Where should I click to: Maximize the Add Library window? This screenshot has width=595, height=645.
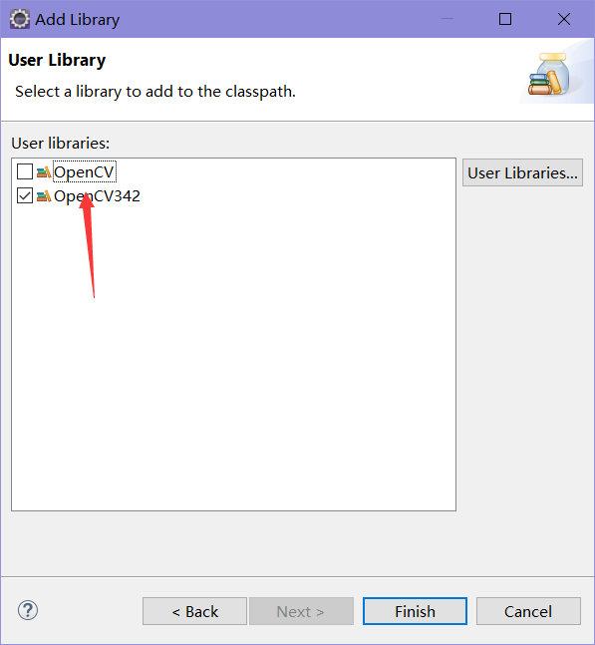coord(505,19)
